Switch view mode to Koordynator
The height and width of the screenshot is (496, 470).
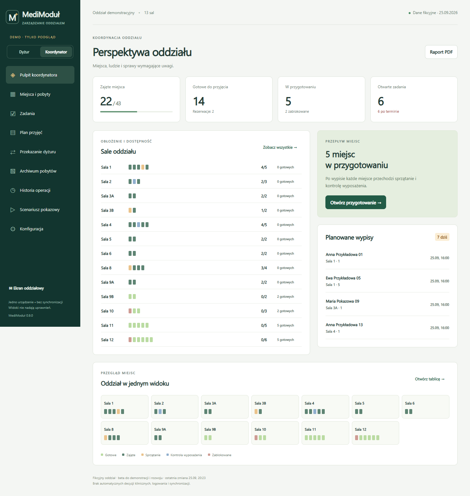pos(56,52)
